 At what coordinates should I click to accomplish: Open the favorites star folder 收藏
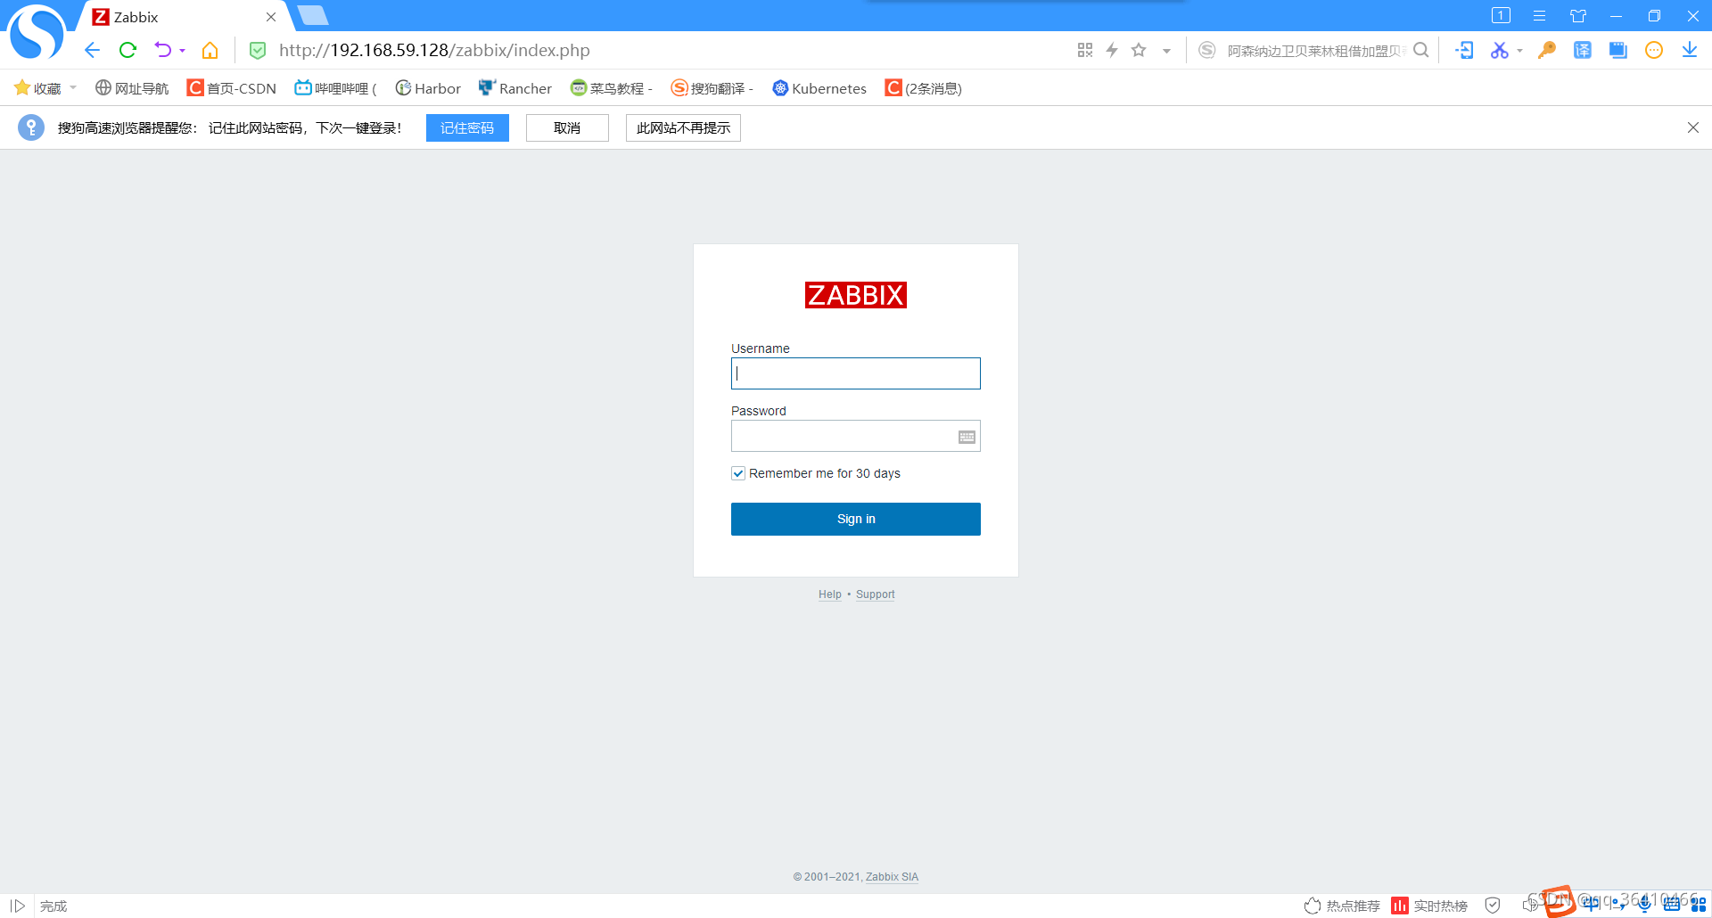(x=37, y=88)
